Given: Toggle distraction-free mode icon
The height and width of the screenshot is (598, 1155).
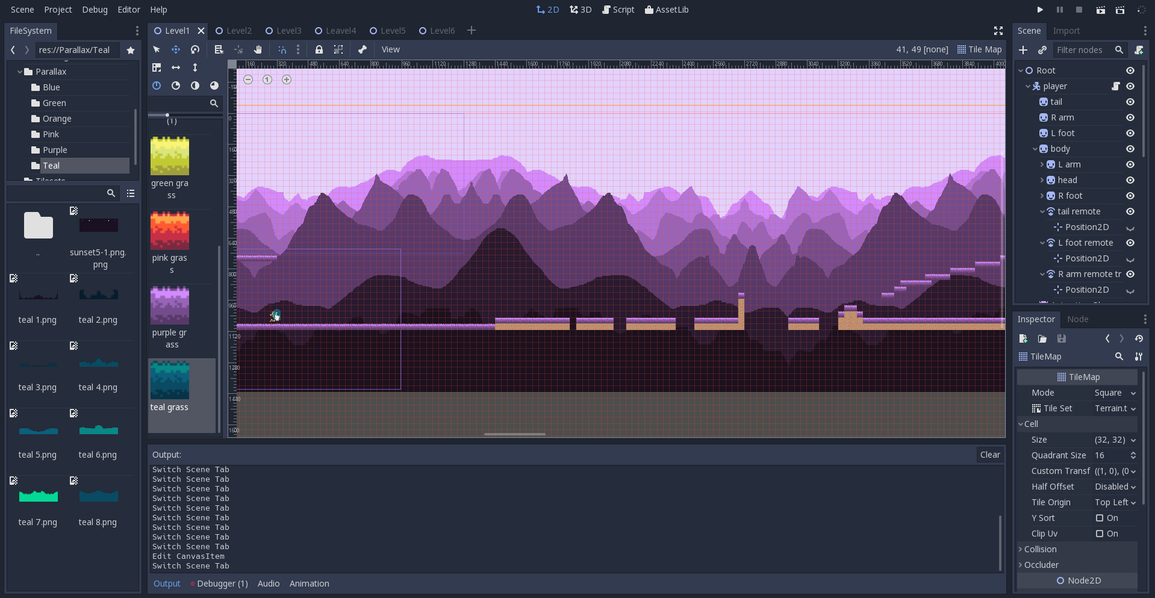Looking at the screenshot, I should (x=998, y=31).
